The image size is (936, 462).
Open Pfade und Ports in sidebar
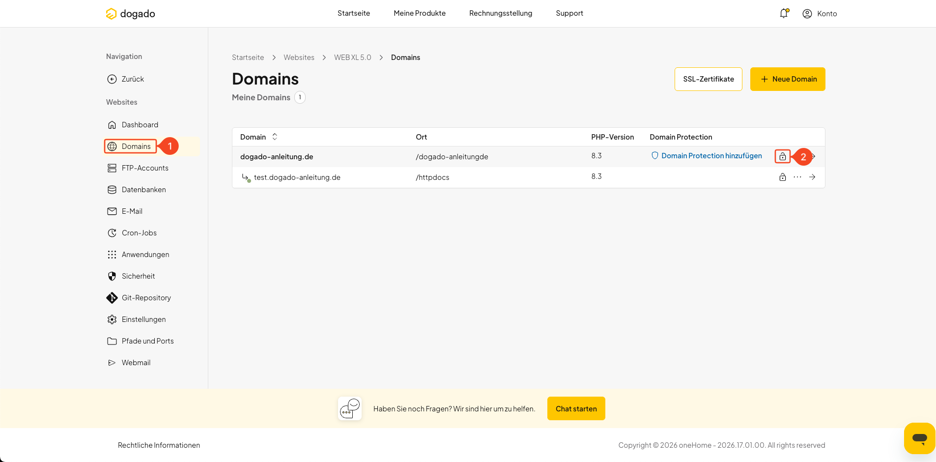tap(141, 341)
